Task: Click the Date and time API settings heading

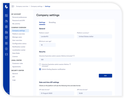Action: (x=49, y=82)
